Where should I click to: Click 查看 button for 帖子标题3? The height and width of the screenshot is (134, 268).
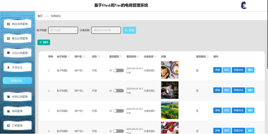coord(217,110)
